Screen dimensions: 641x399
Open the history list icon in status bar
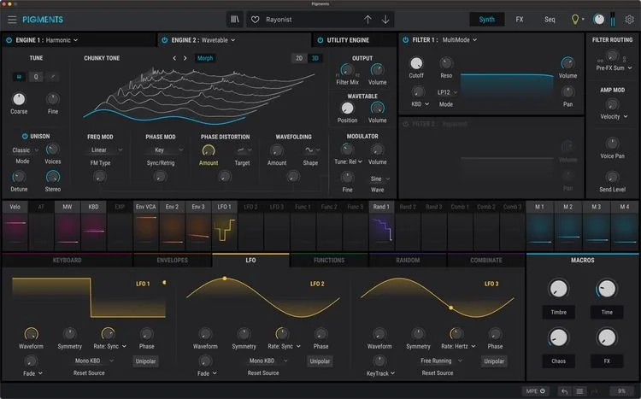[579, 391]
